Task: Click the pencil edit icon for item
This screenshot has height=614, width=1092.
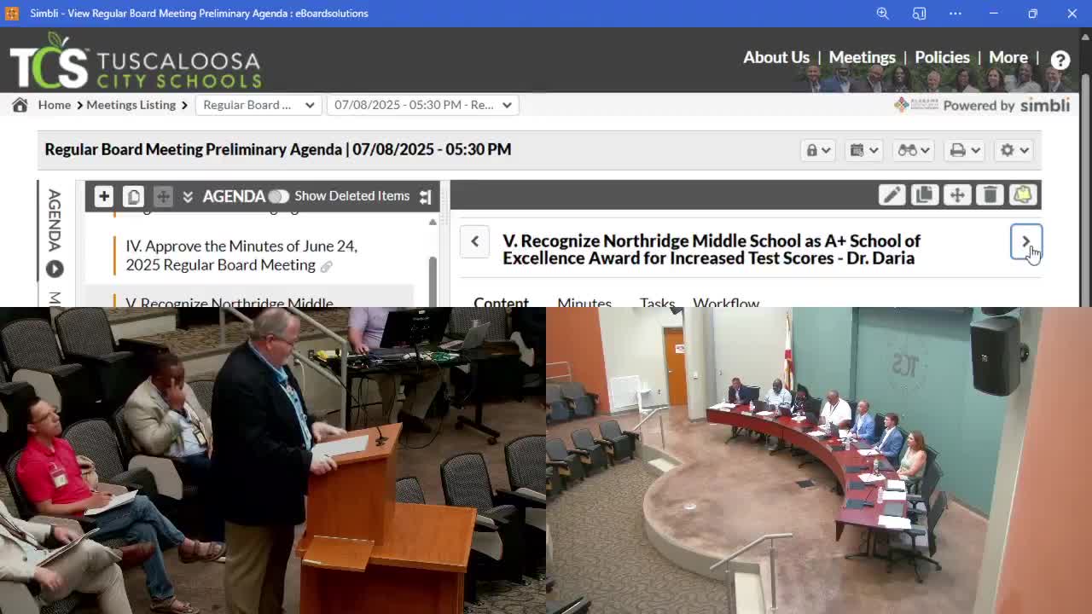Action: pos(892,195)
